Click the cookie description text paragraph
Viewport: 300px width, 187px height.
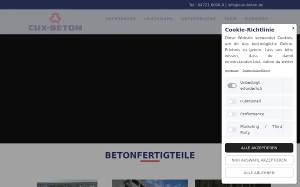[x=259, y=50]
